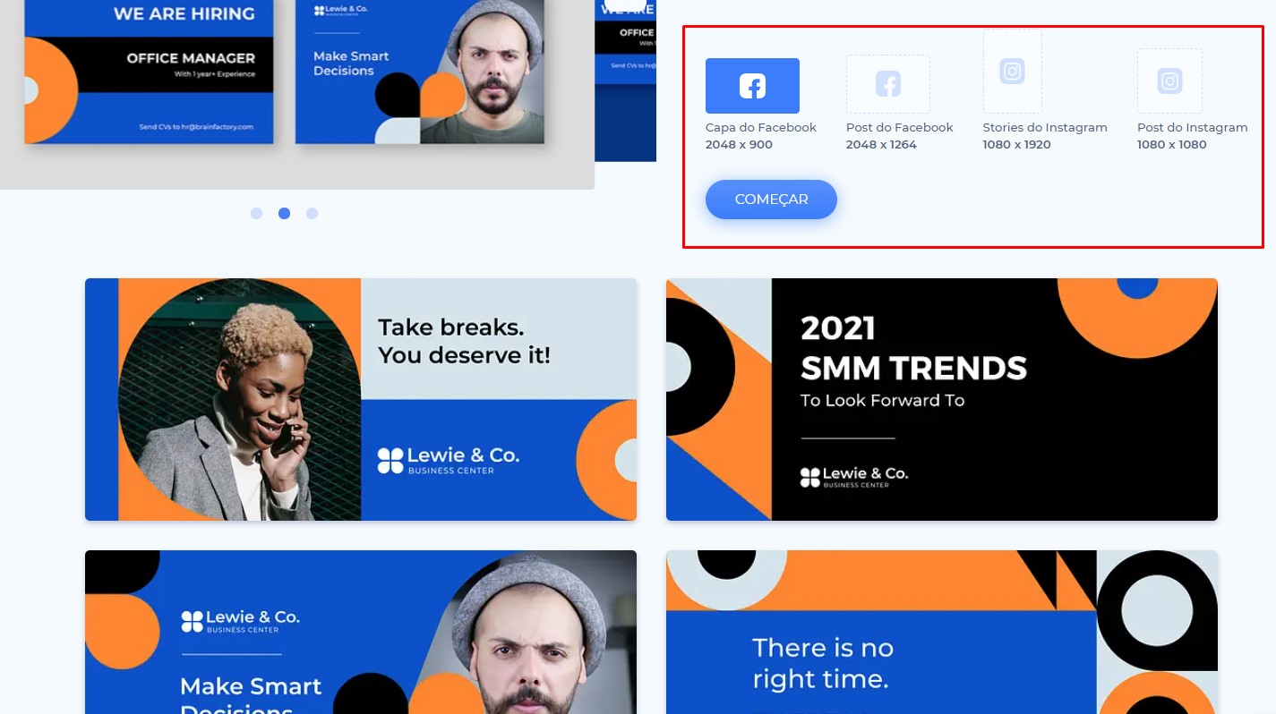The height and width of the screenshot is (714, 1276).
Task: Select the Post do Facebook format icon
Action: (x=887, y=84)
